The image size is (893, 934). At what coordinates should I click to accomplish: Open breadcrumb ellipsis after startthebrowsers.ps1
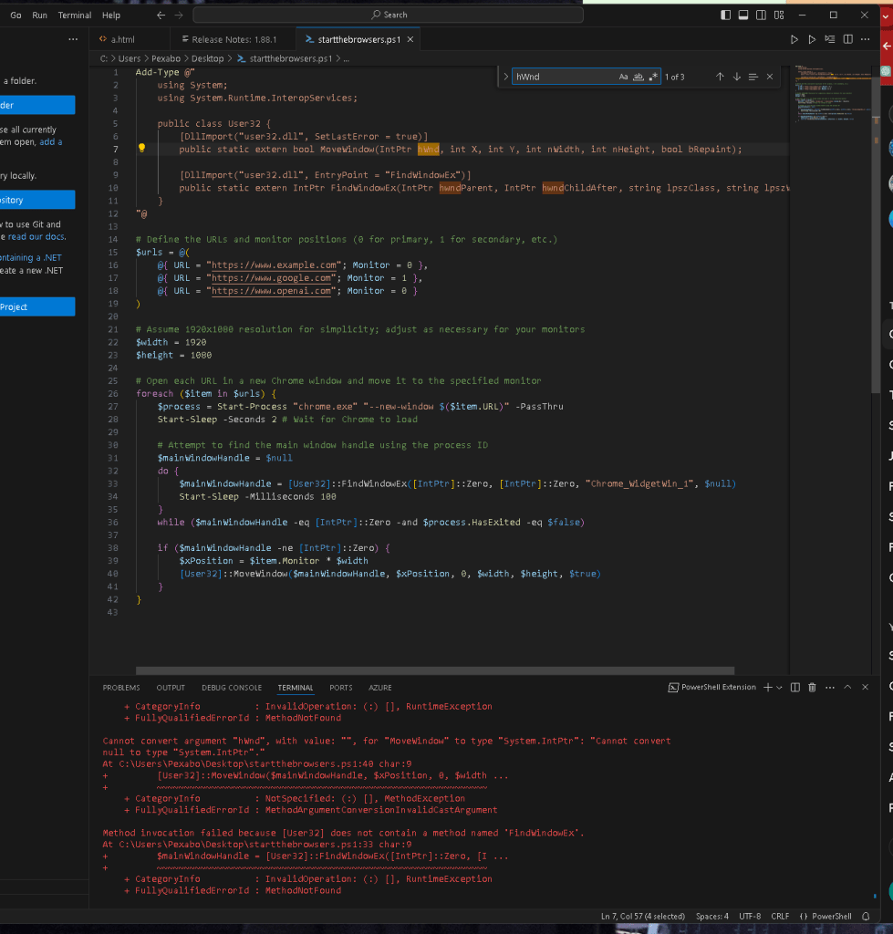346,58
